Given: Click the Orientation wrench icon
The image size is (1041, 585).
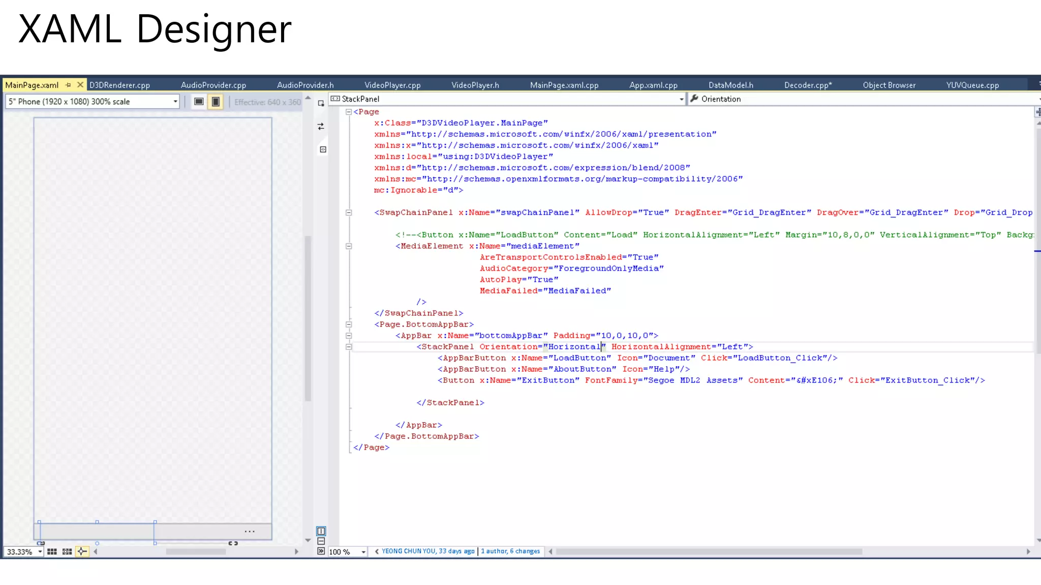Looking at the screenshot, I should click(694, 99).
